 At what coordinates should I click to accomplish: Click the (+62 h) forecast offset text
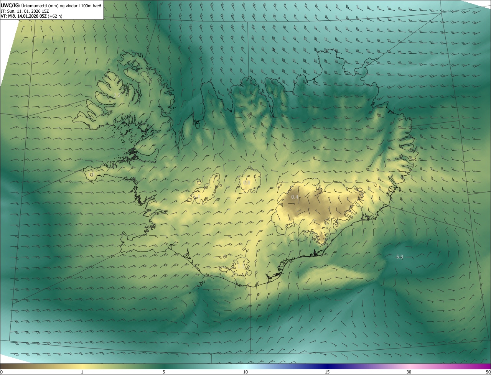tap(55, 16)
